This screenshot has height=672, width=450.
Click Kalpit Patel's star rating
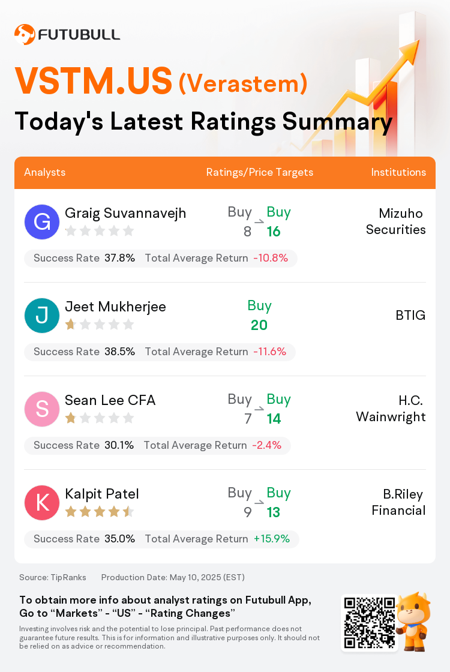100,511
